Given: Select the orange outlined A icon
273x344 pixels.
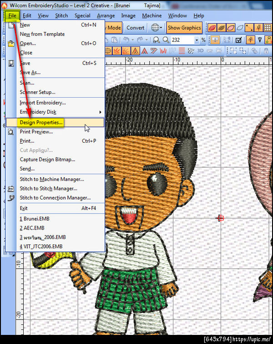Looking at the screenshot, I should click(136, 51).
